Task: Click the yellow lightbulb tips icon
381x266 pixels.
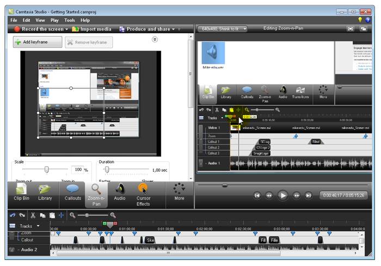Action: pos(360,20)
